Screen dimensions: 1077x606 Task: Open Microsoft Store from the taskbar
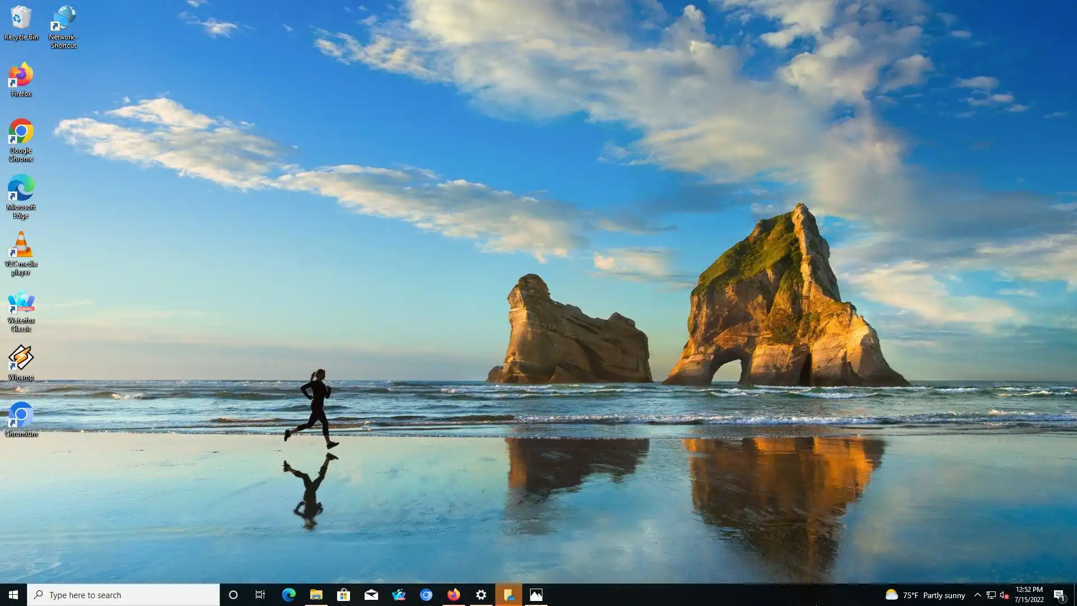[x=343, y=595]
